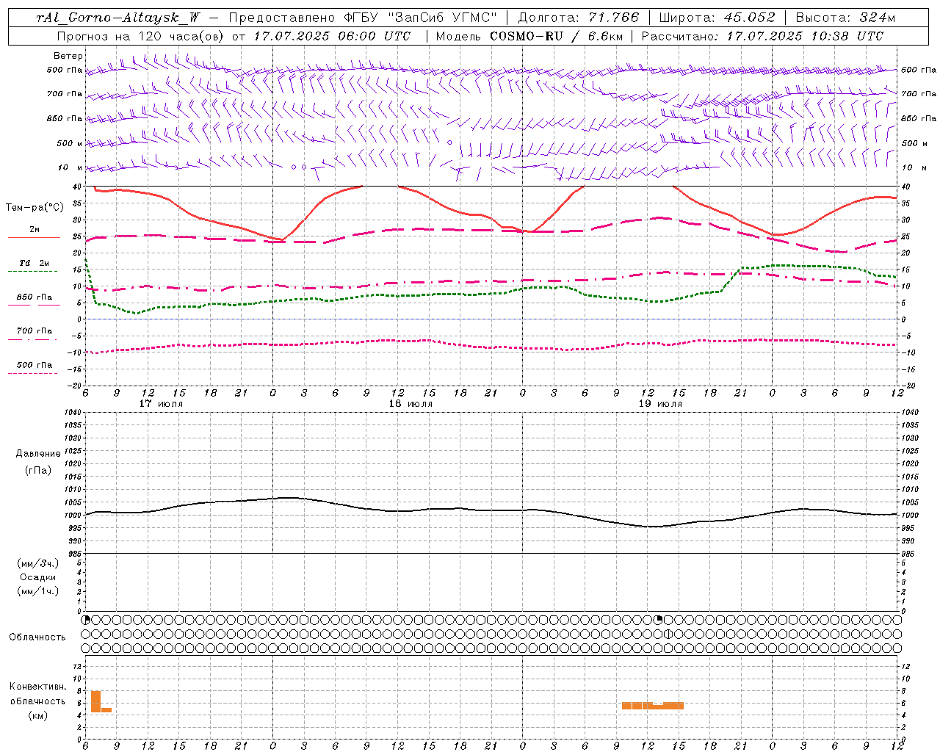Image resolution: width=940 pixels, height=752 pixels.
Task: Click the (мм/3ч.) precipitation unit label
Action: pos(38,563)
